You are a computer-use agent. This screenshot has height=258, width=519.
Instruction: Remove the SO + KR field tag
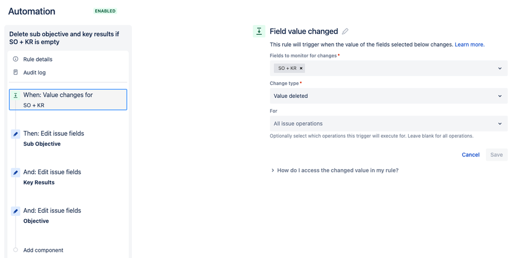point(301,68)
